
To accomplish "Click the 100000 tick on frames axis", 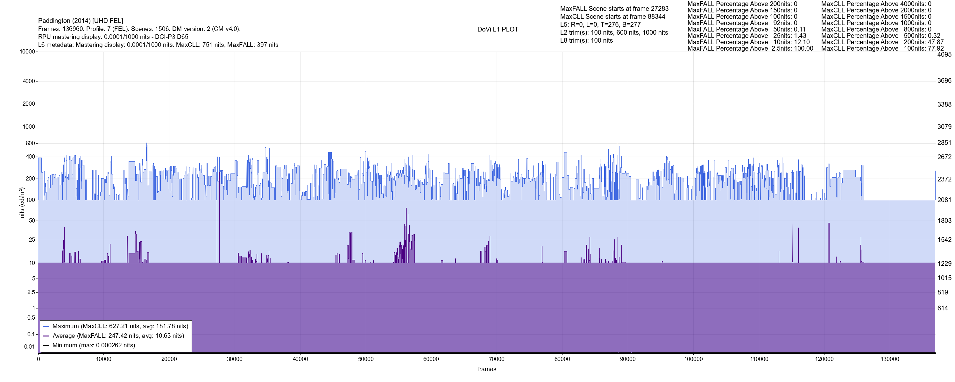I will click(693, 359).
